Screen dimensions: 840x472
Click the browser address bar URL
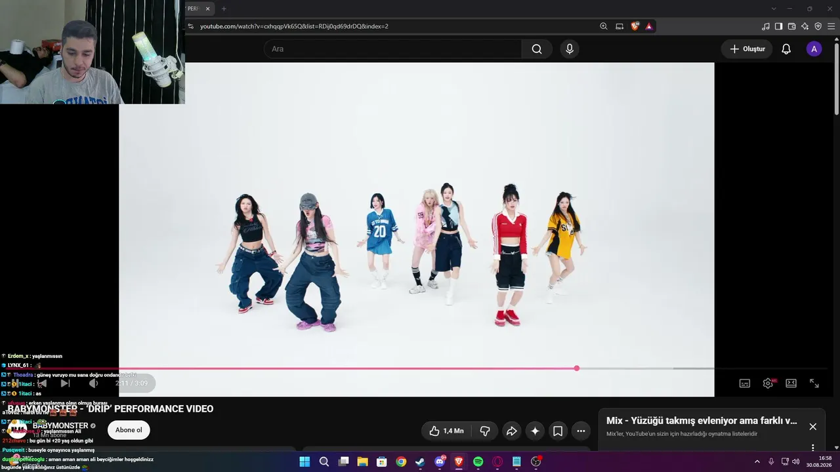[294, 26]
